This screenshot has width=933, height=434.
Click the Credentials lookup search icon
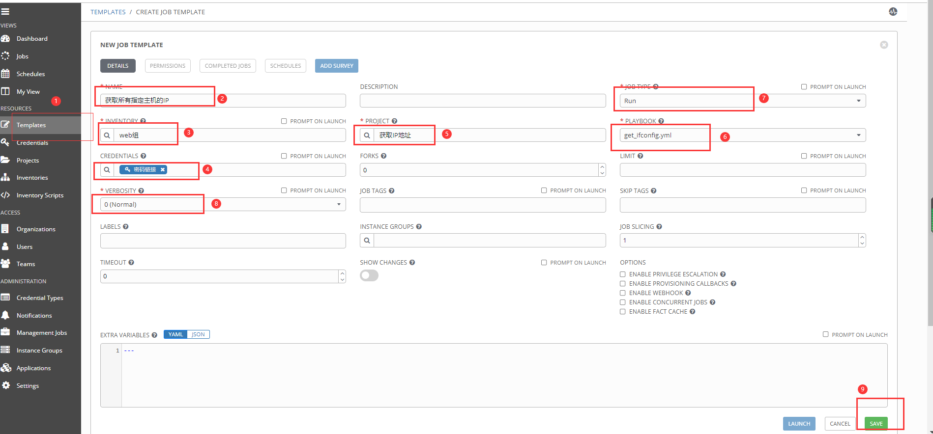(107, 170)
